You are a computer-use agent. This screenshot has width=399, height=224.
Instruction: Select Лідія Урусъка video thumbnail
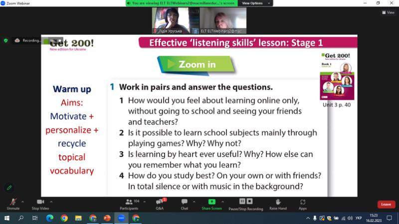coord(176,20)
